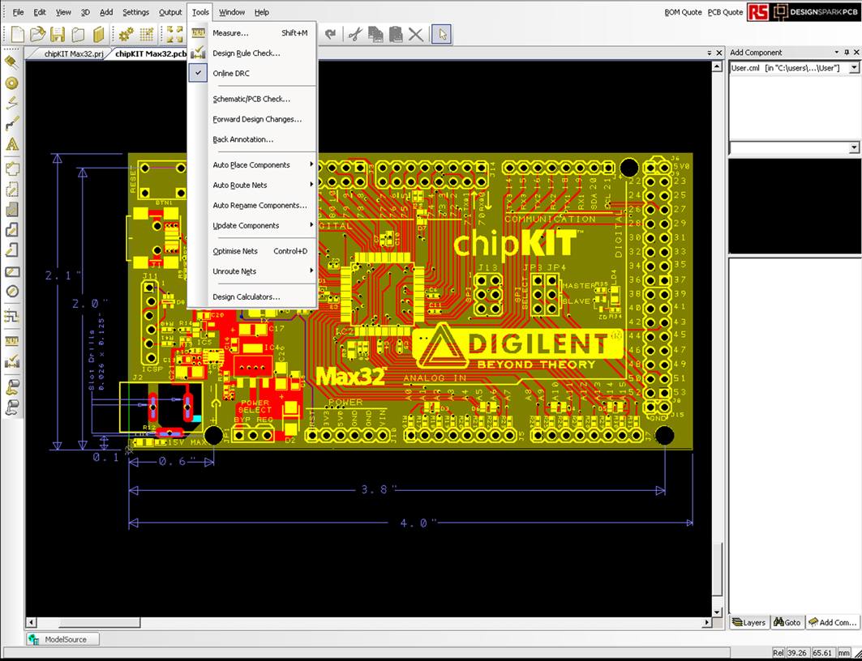Click the Copy toolbar icon
Image resolution: width=862 pixels, height=661 pixels.
click(375, 34)
